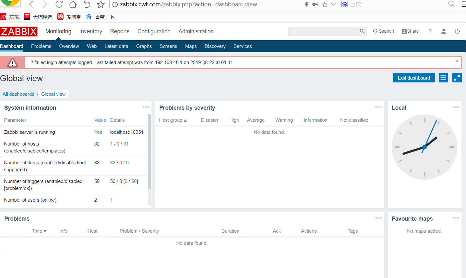Screen dimensions: 466x278
Task: Click the browser undo close tab icon
Action: coord(87,4)
